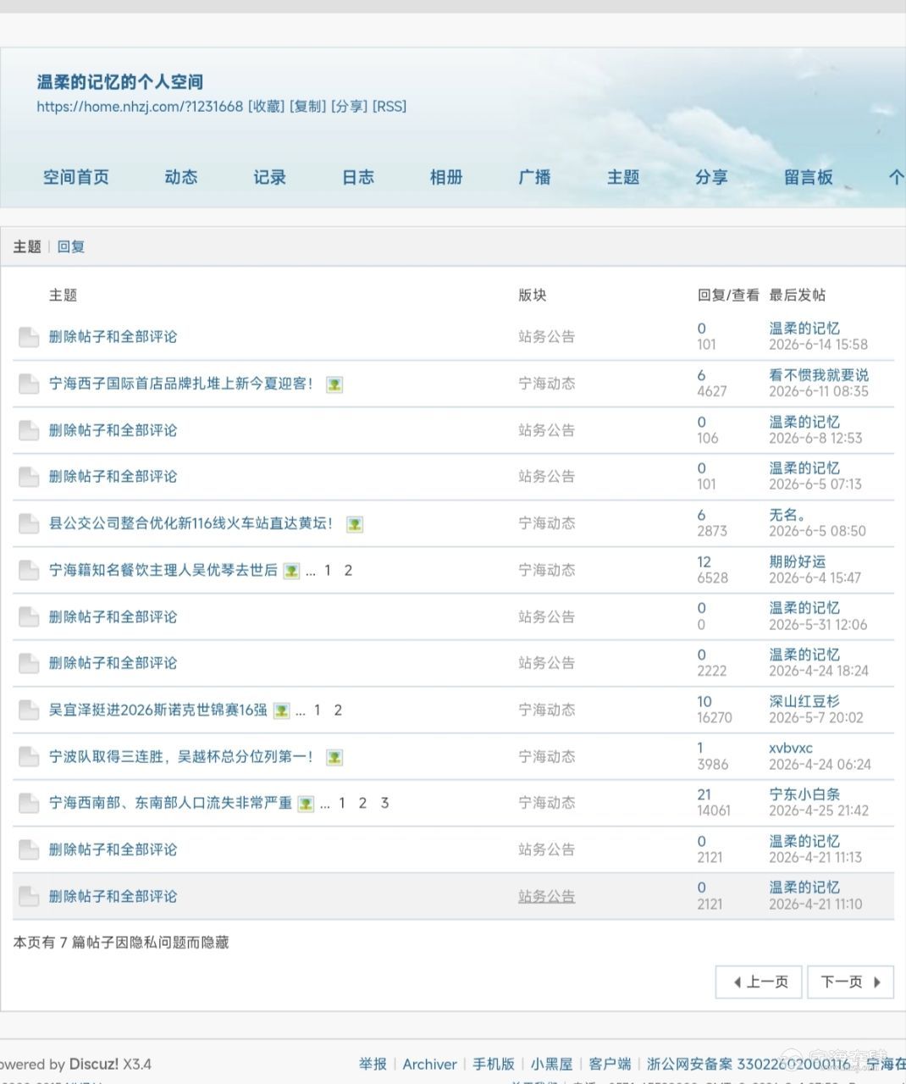Click 举报 link in footer
Screen dimensions: 906x1084
(373, 1065)
